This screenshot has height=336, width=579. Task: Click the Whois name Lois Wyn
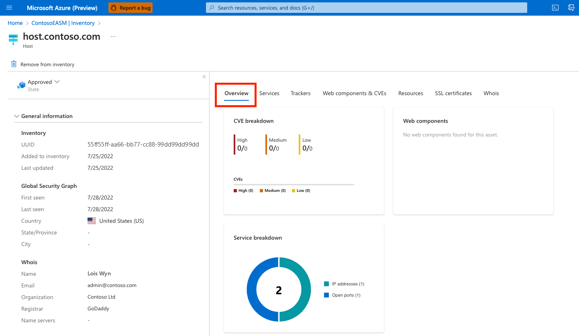pyautogui.click(x=99, y=274)
